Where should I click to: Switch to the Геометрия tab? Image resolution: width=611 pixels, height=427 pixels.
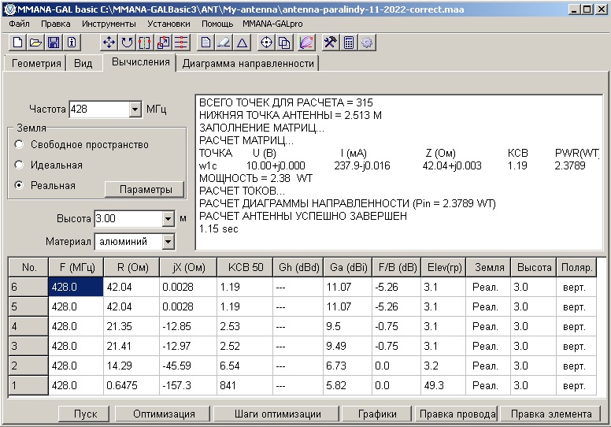(36, 63)
